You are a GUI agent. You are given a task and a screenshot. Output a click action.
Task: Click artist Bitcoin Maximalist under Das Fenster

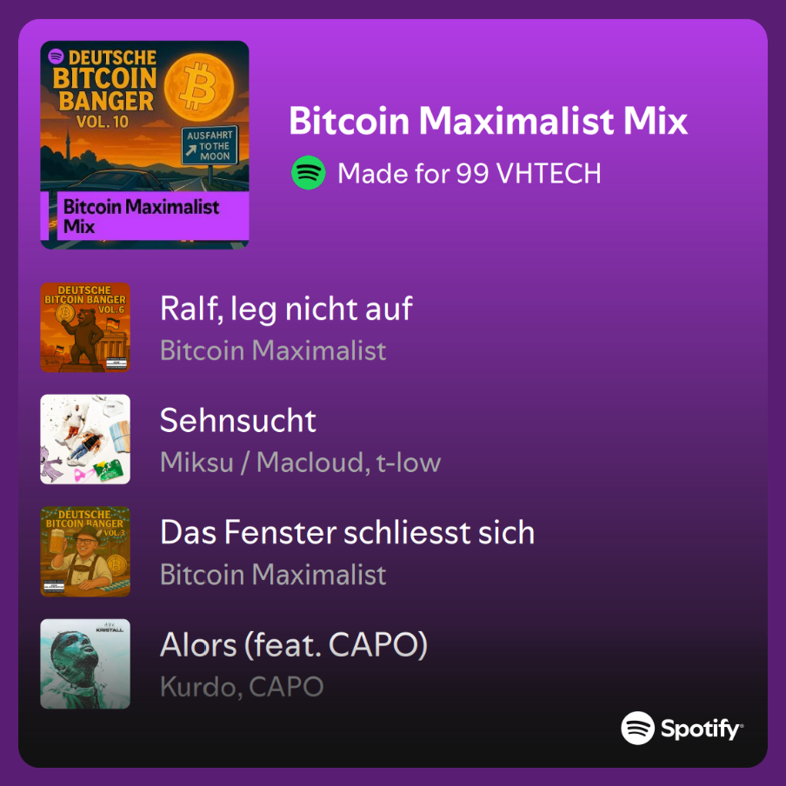click(x=273, y=575)
